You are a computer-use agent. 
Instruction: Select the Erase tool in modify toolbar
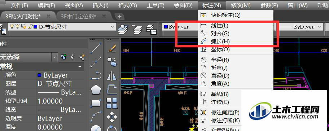112,48
